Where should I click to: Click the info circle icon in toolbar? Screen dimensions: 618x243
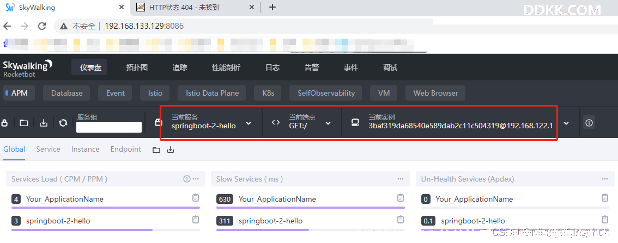[589, 123]
